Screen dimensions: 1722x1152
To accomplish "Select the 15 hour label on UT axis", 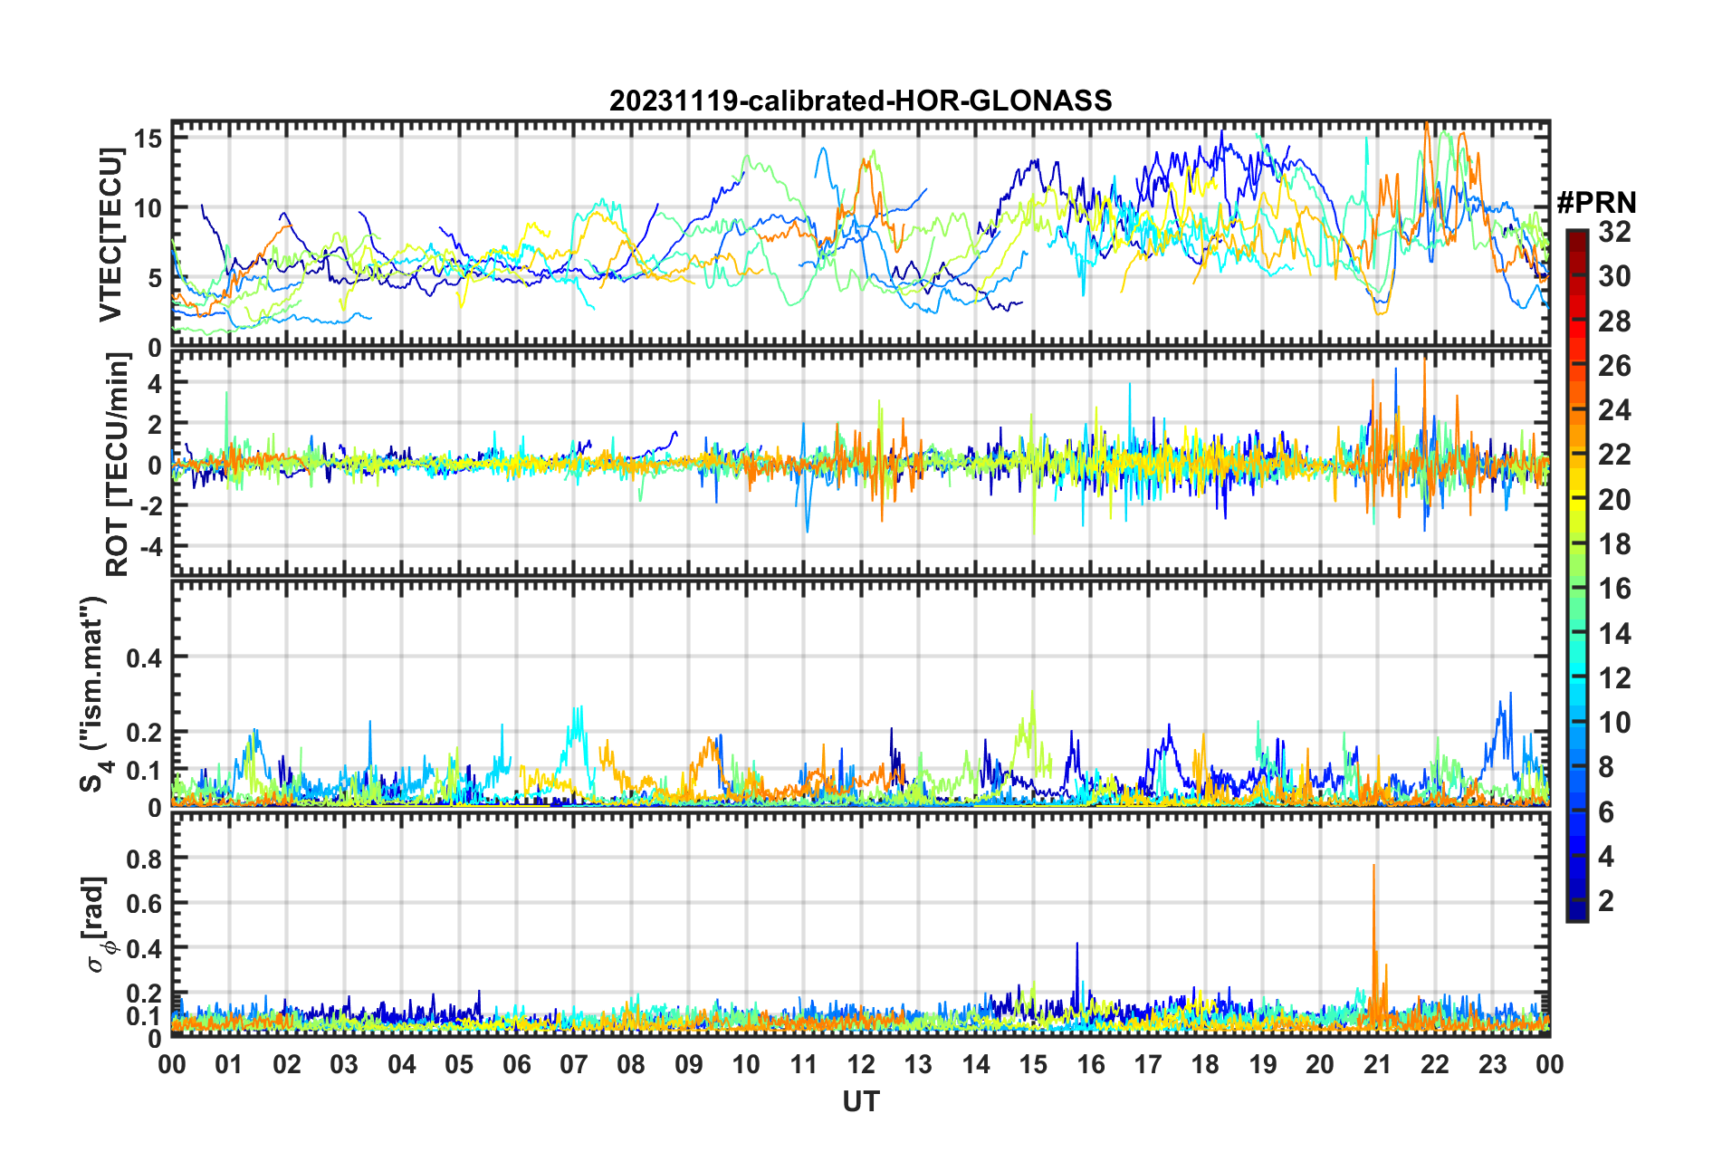I will click(1033, 1063).
